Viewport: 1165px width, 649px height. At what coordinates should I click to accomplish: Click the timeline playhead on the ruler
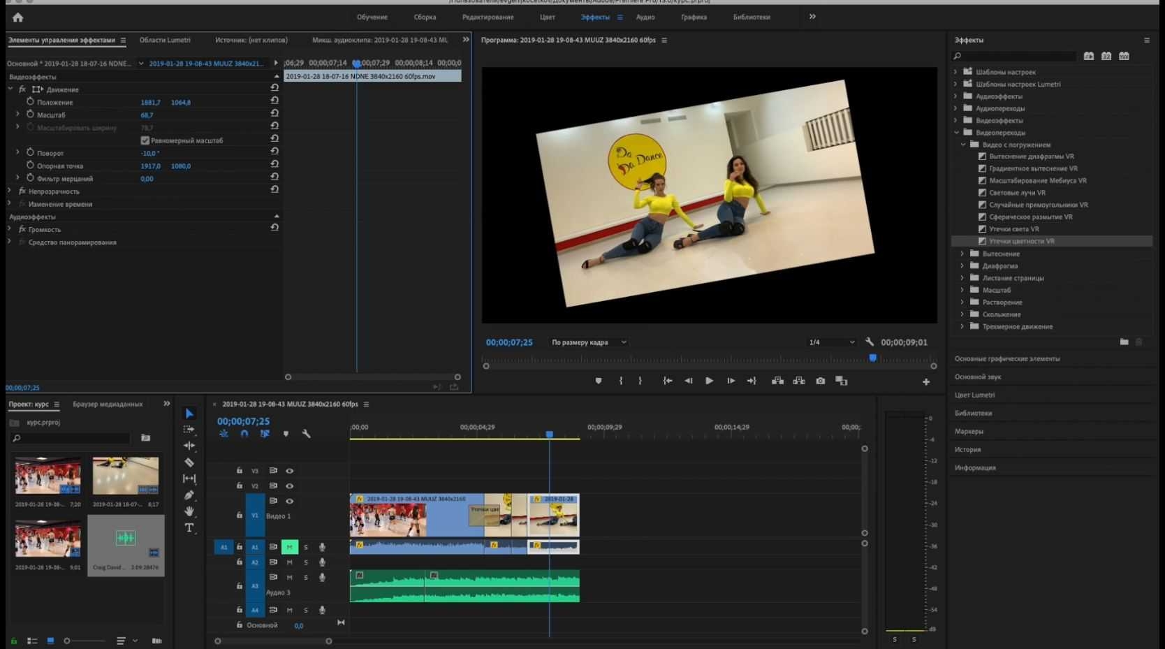550,435
